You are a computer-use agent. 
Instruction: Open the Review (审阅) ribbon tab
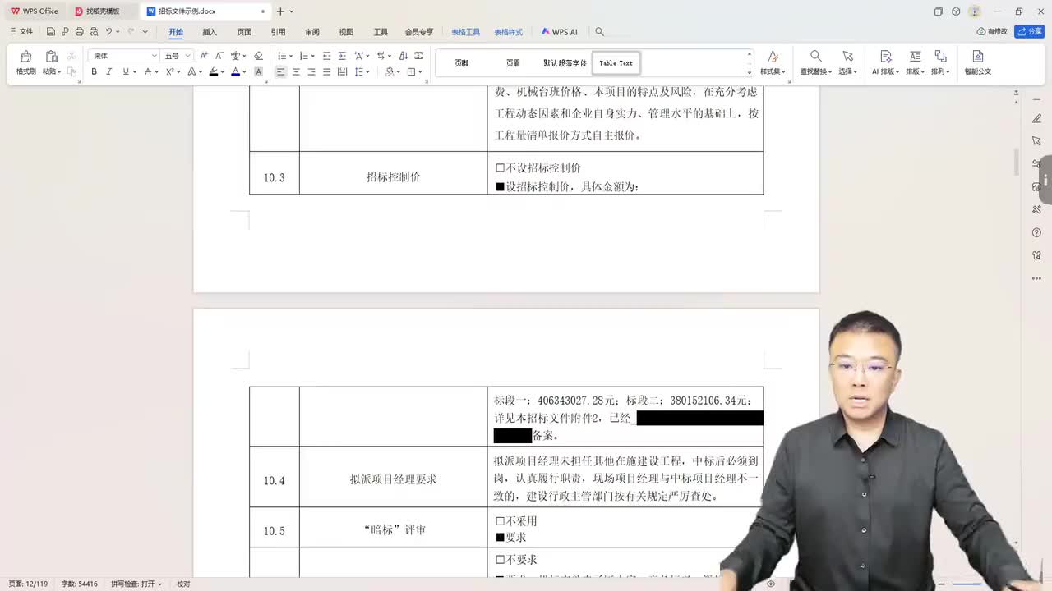tap(312, 32)
